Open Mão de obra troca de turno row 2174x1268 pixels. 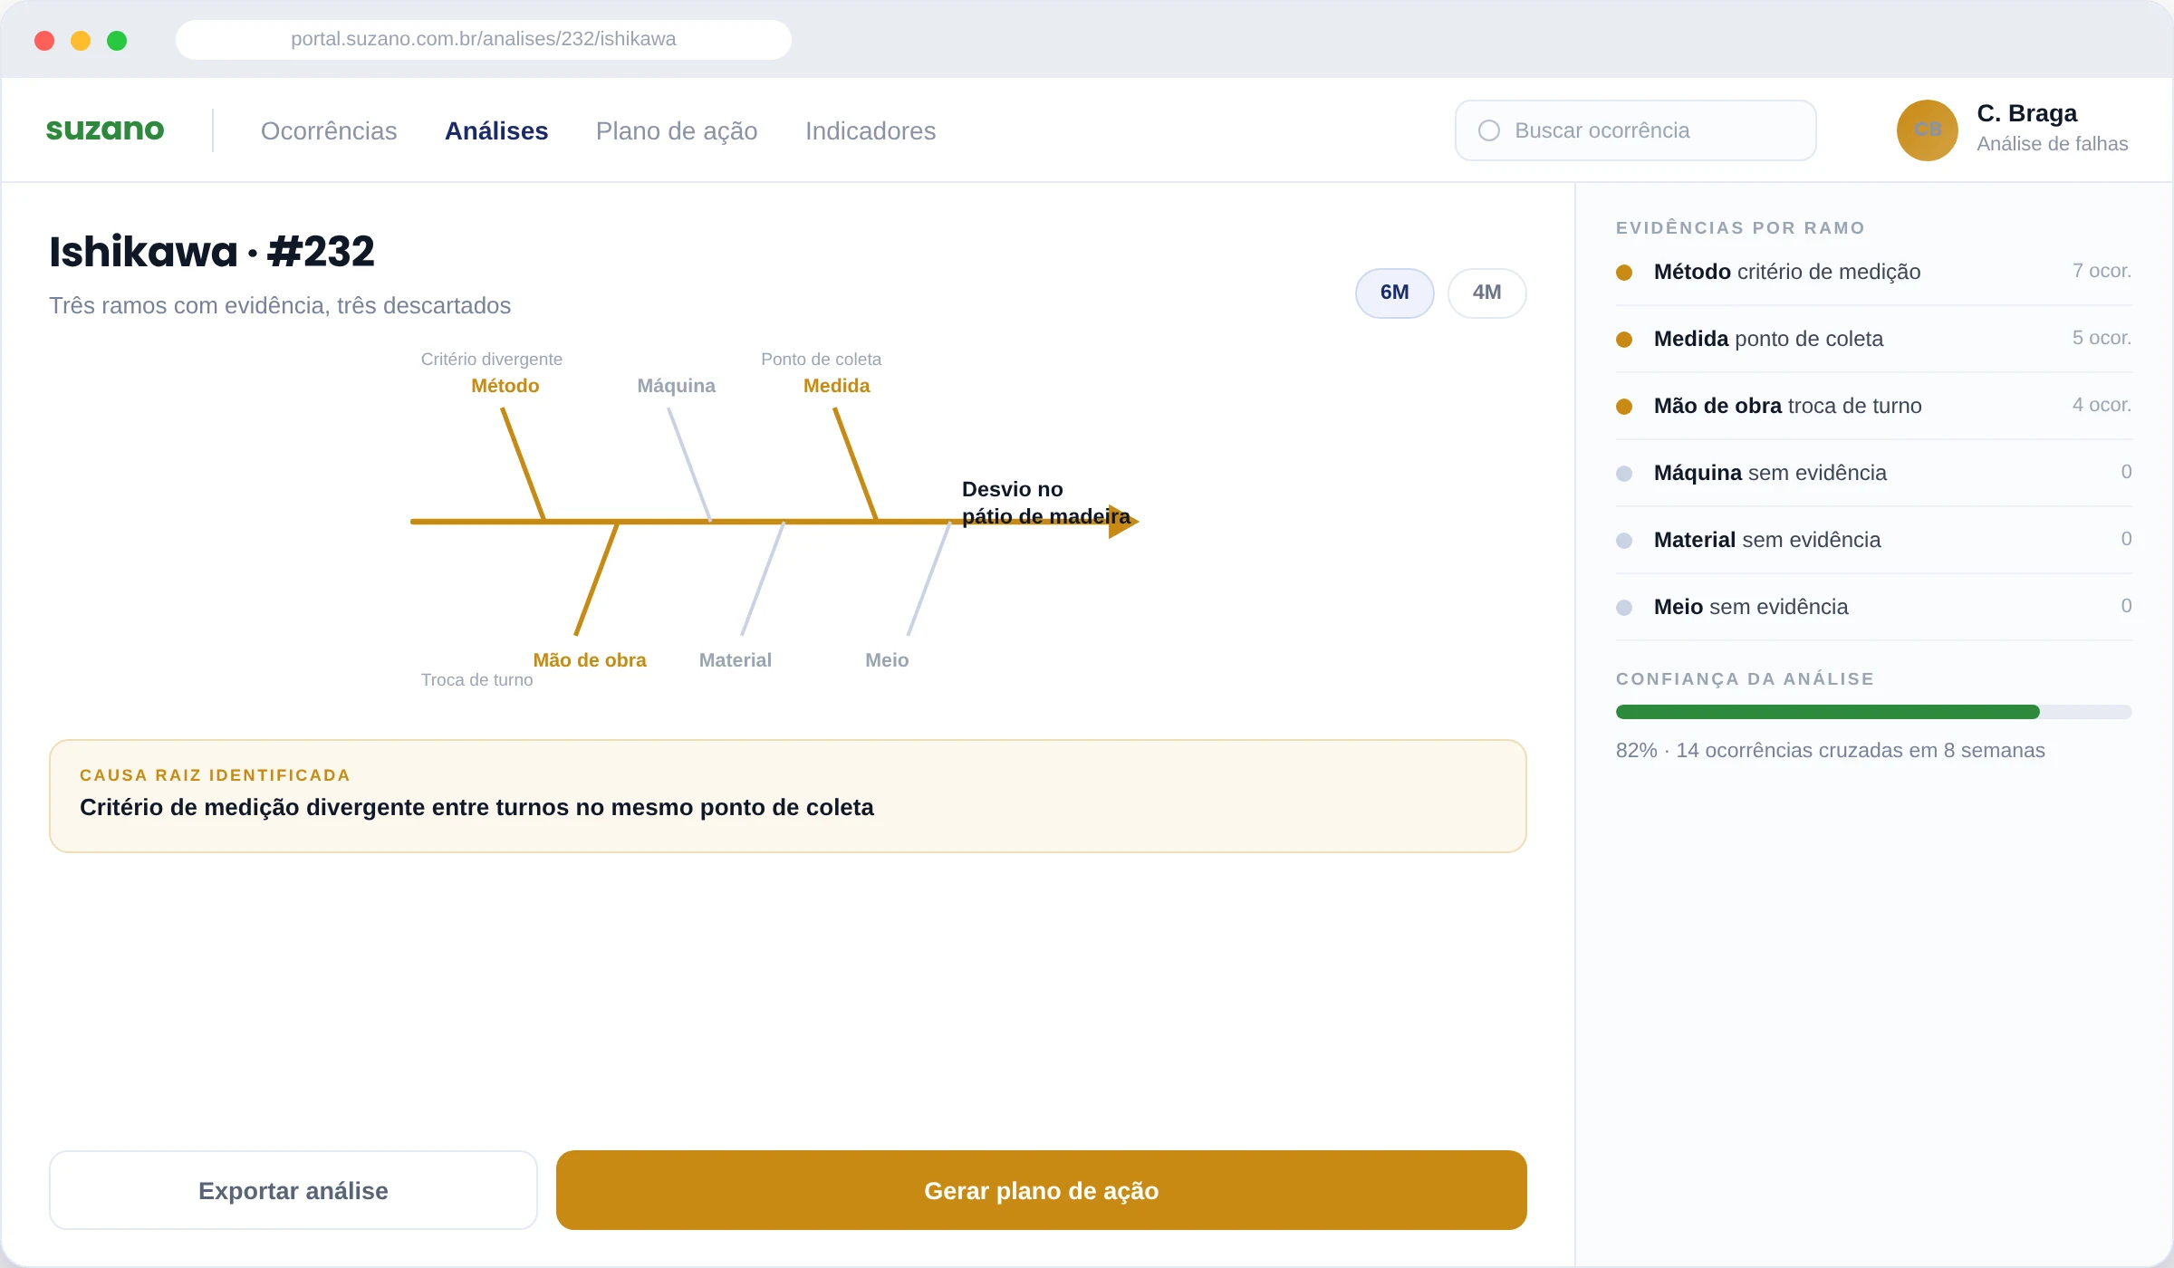(x=1874, y=406)
